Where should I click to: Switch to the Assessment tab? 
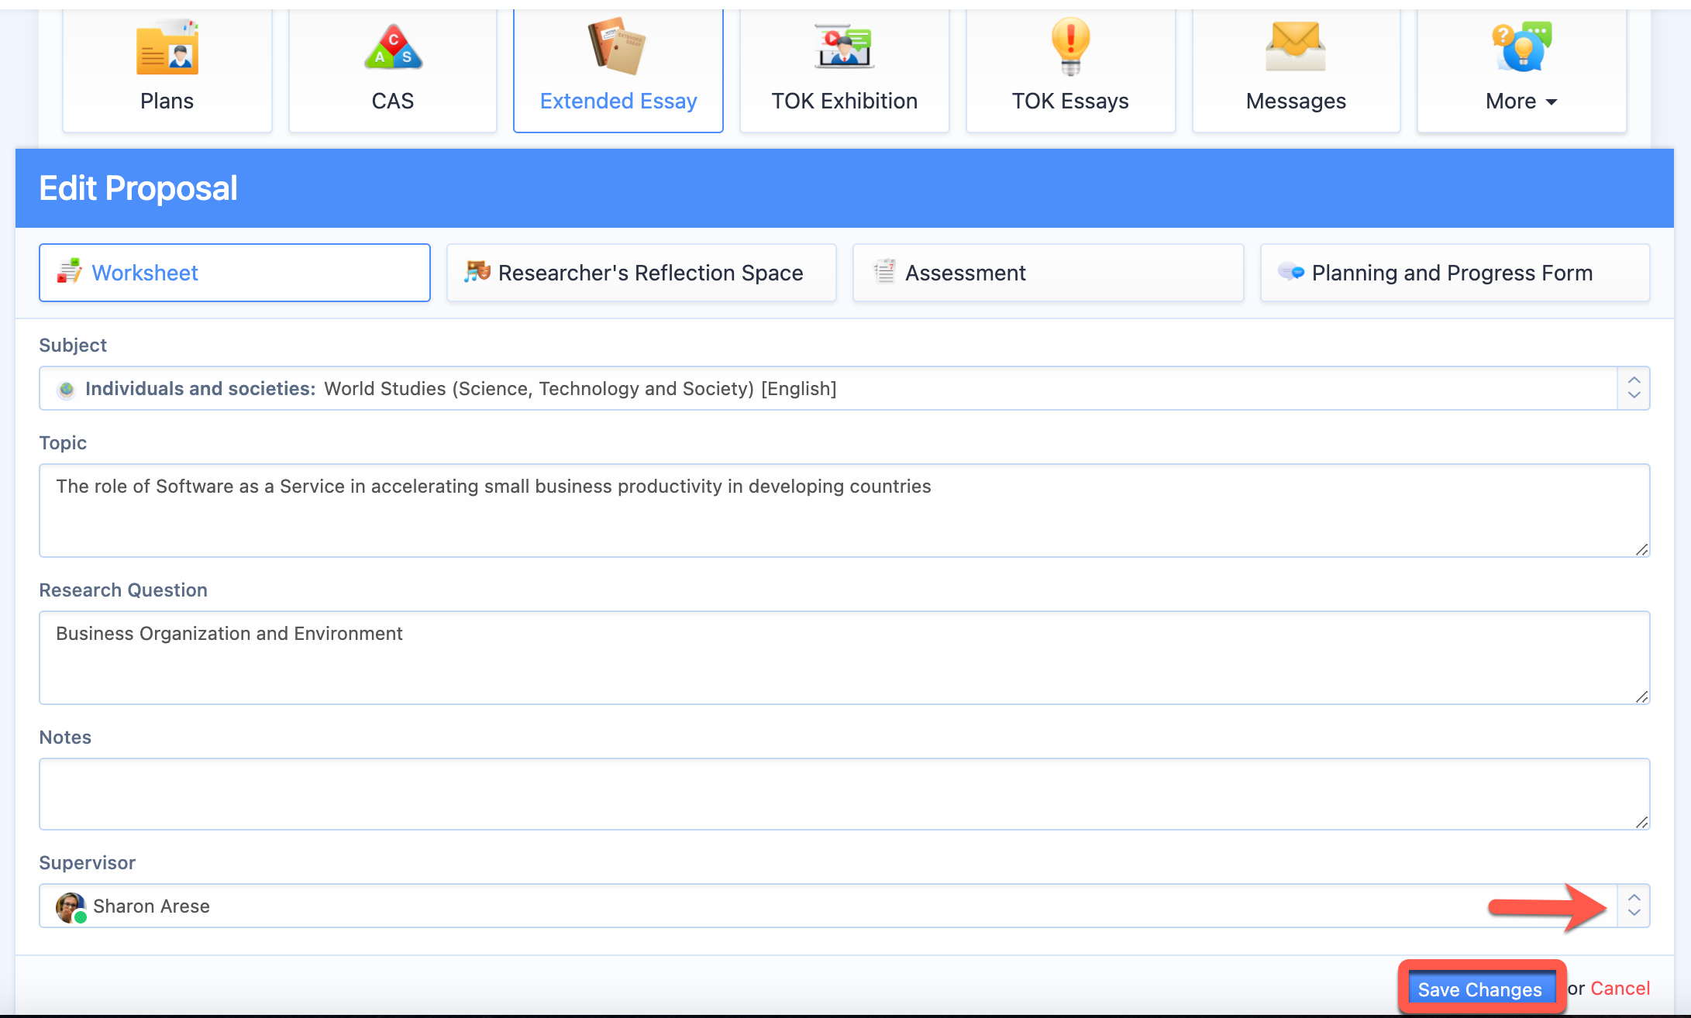click(1049, 273)
